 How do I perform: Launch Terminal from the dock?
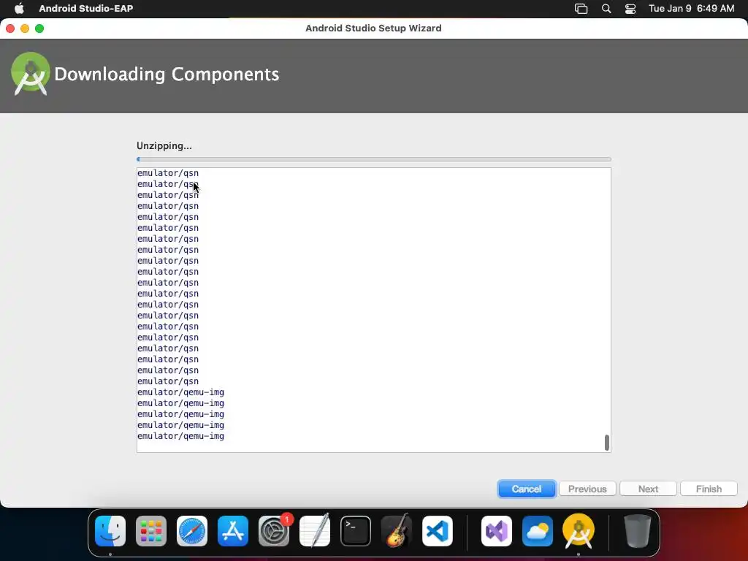[356, 531]
